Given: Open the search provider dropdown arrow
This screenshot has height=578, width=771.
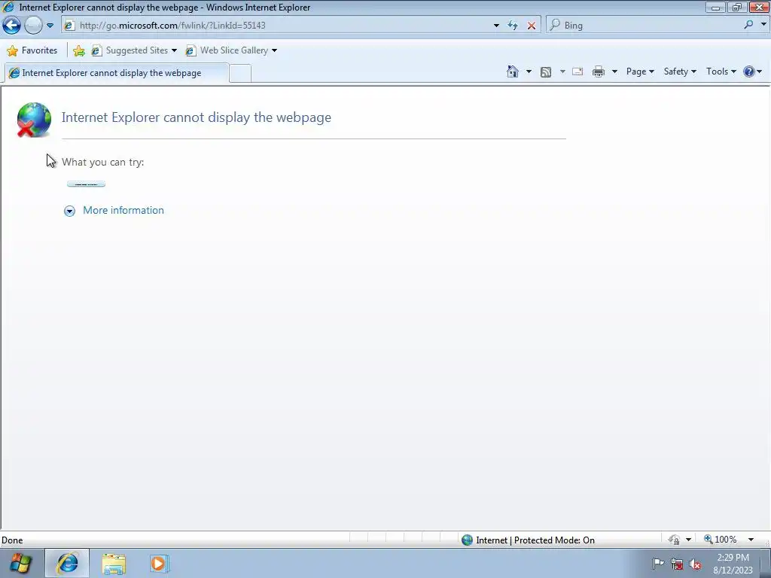Looking at the screenshot, I should click(x=763, y=25).
